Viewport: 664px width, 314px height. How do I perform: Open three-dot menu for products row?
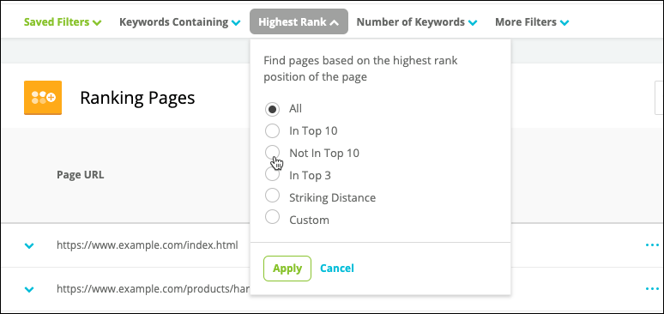tap(652, 289)
